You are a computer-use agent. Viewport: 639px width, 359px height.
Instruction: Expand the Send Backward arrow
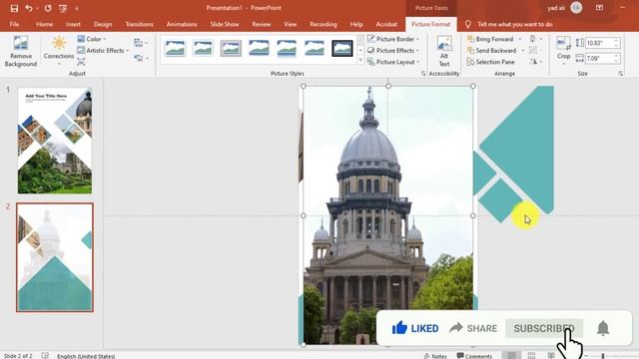[523, 51]
